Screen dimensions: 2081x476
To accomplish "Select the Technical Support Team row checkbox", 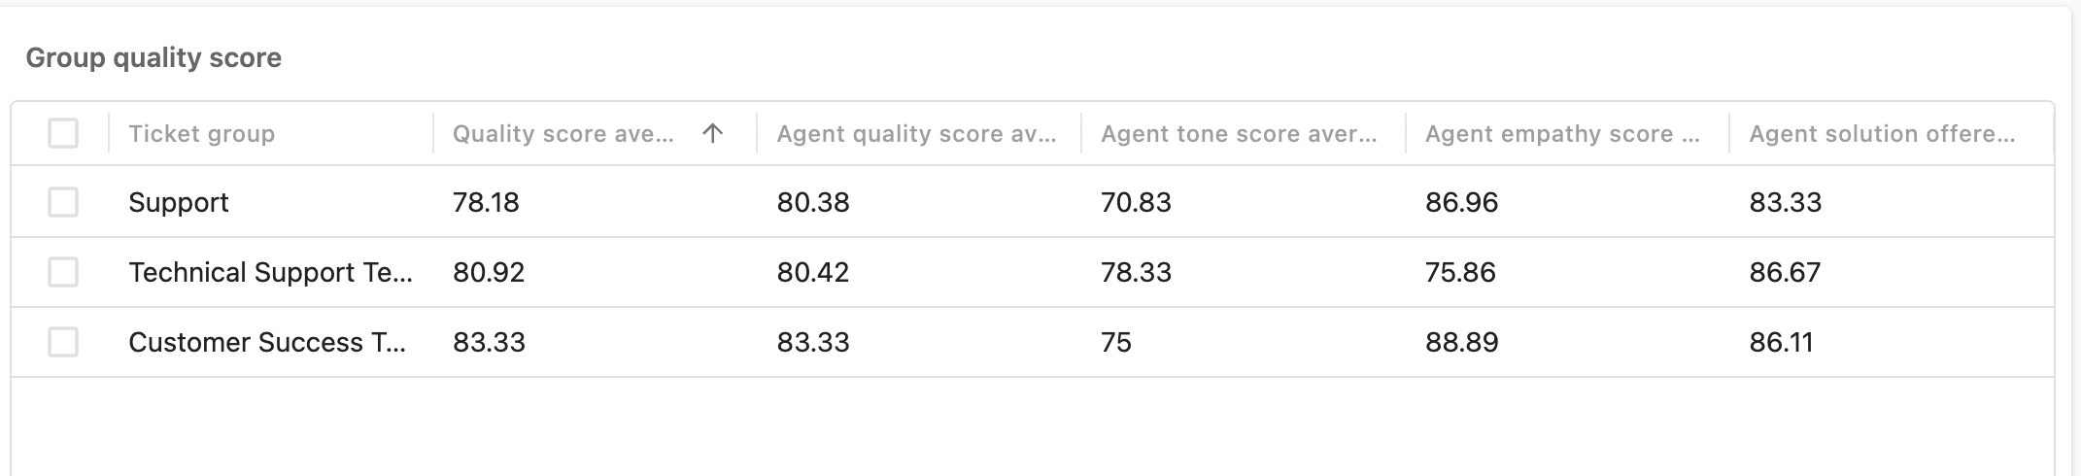I will coord(63,272).
